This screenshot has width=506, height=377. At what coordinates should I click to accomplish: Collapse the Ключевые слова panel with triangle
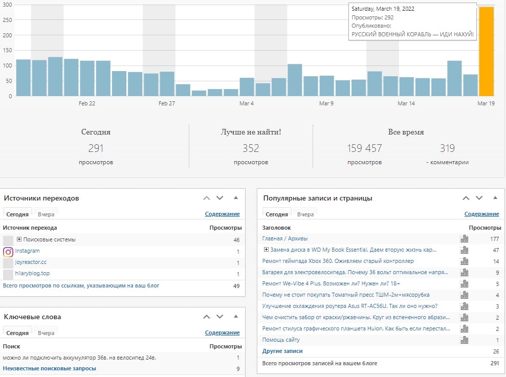(235, 317)
